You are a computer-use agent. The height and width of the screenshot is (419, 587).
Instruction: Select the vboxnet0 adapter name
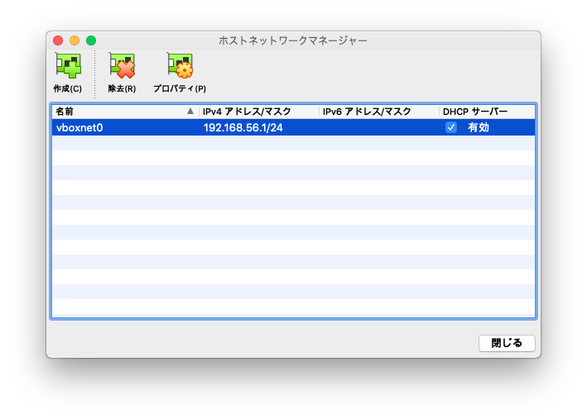[79, 127]
